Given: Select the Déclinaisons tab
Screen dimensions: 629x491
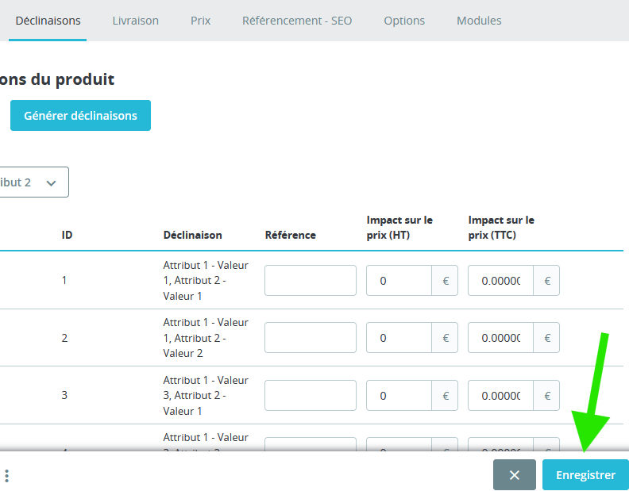Looking at the screenshot, I should (x=48, y=21).
